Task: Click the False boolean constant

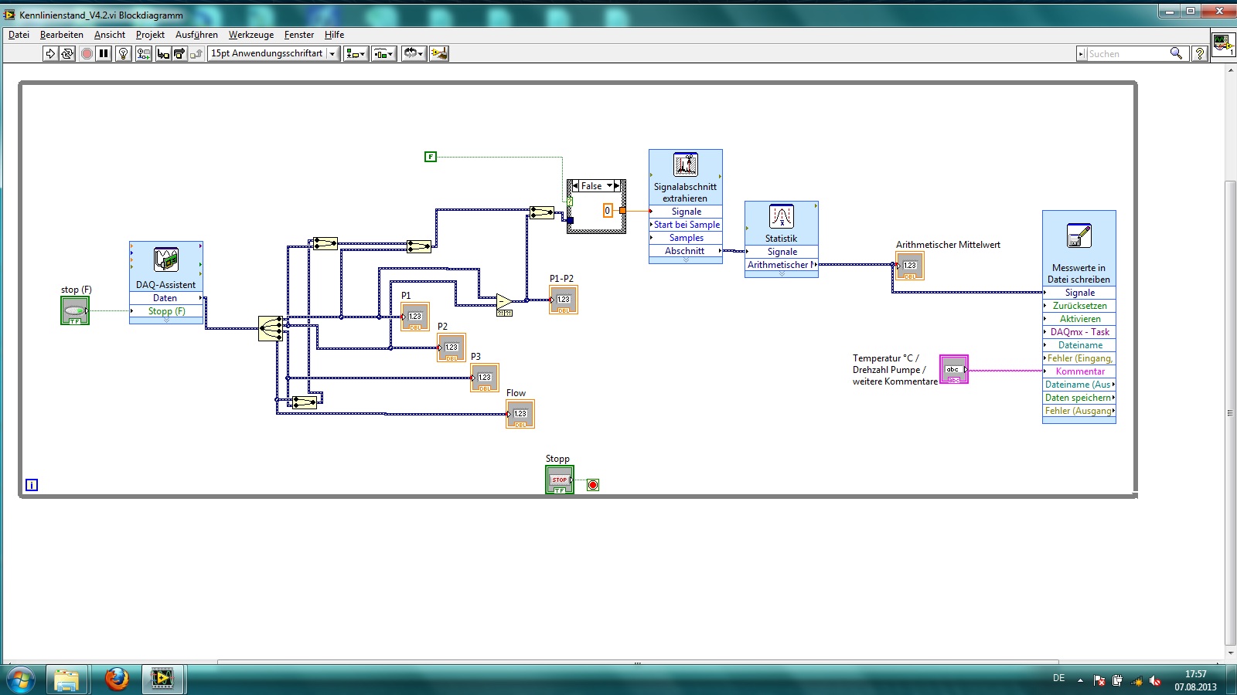Action: click(431, 157)
